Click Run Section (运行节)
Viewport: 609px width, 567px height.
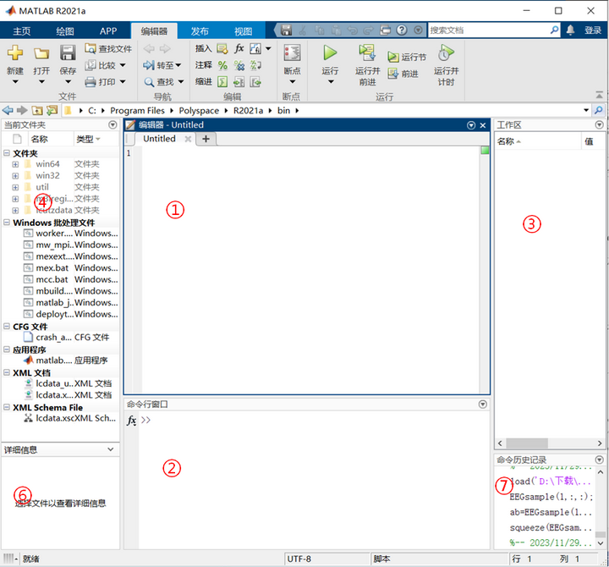pyautogui.click(x=407, y=58)
